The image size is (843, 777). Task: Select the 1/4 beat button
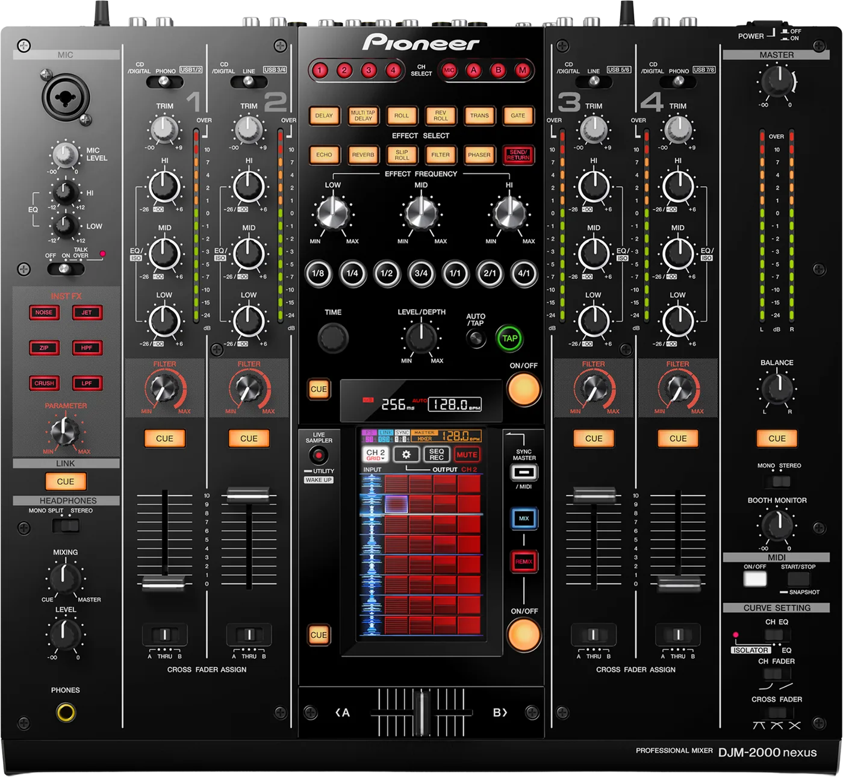coord(352,273)
